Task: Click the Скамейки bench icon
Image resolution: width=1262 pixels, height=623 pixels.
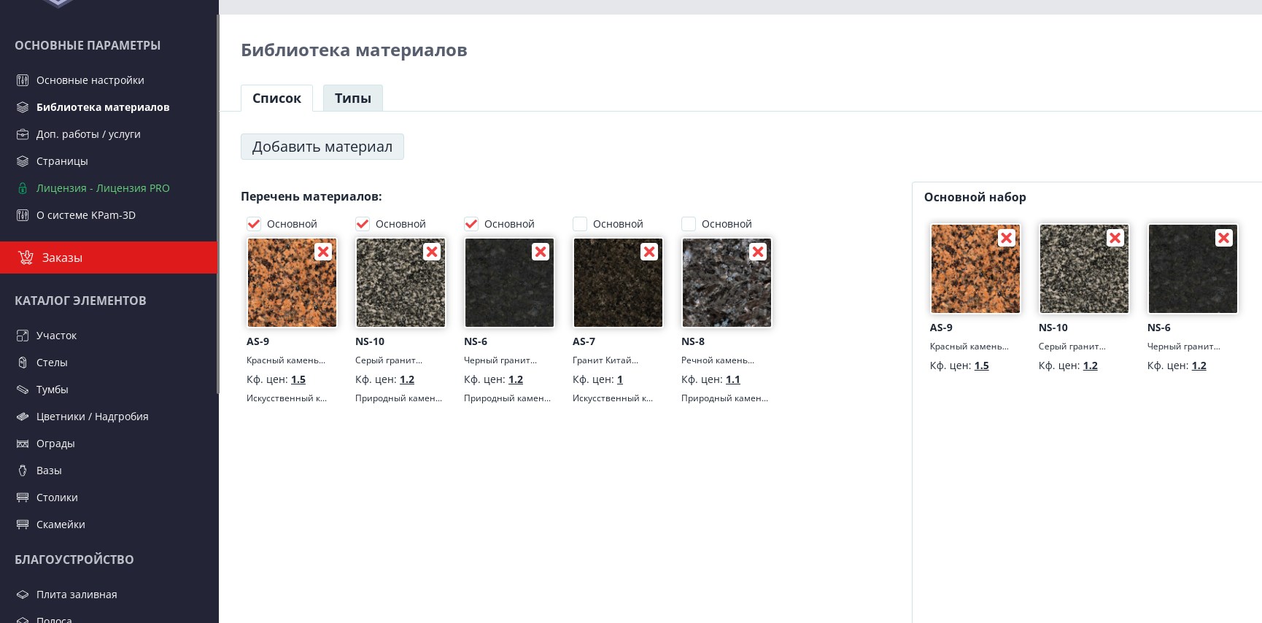Action: 23,525
